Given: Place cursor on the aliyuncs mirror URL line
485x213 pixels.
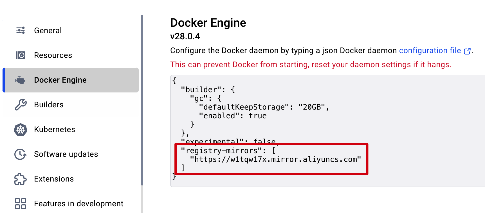Looking at the screenshot, I should tap(275, 159).
